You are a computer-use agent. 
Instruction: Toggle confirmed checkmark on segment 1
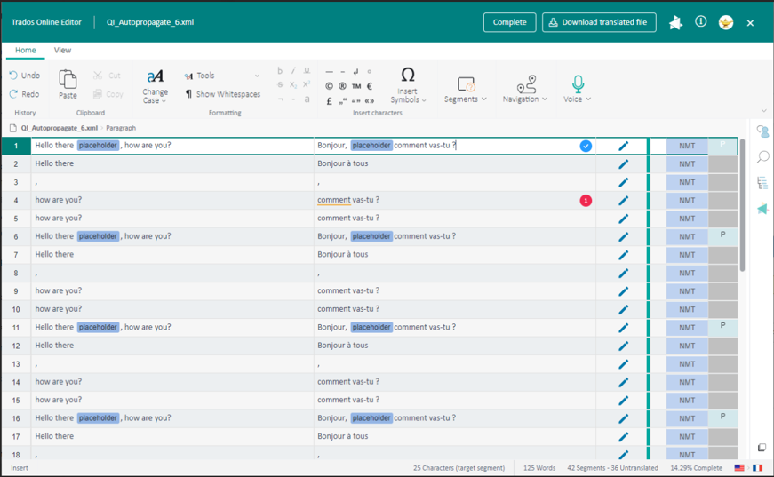click(586, 146)
